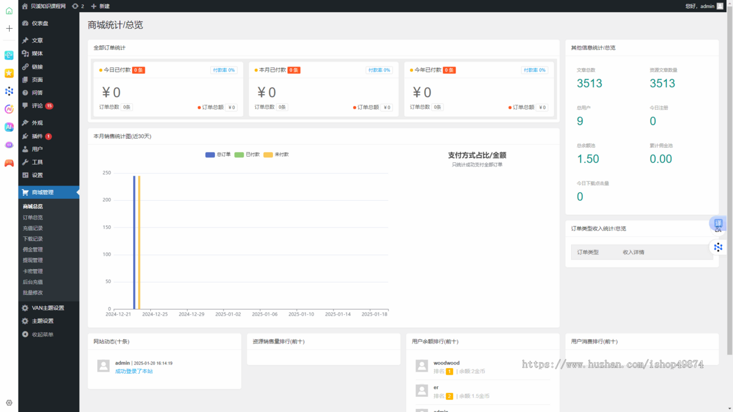Click the blue 总订单 bar in chart

tap(134, 242)
